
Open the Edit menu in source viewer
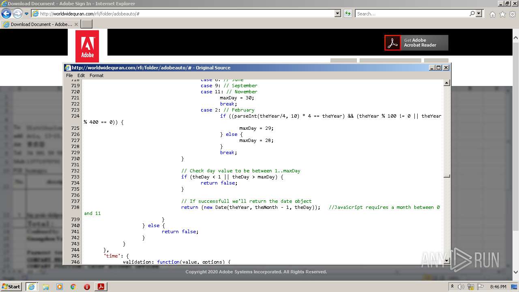pos(81,75)
